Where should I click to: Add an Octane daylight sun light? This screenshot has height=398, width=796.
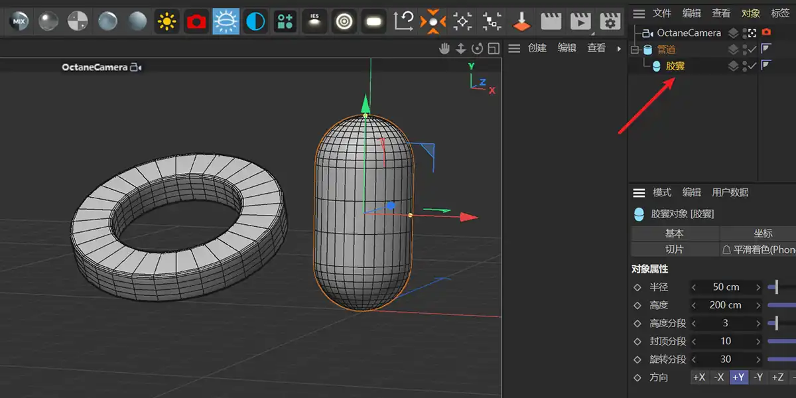click(167, 21)
